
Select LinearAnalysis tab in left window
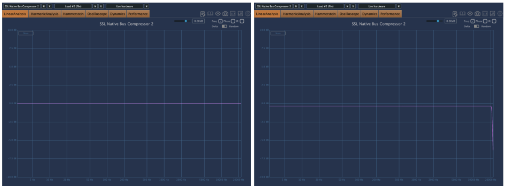pos(15,14)
